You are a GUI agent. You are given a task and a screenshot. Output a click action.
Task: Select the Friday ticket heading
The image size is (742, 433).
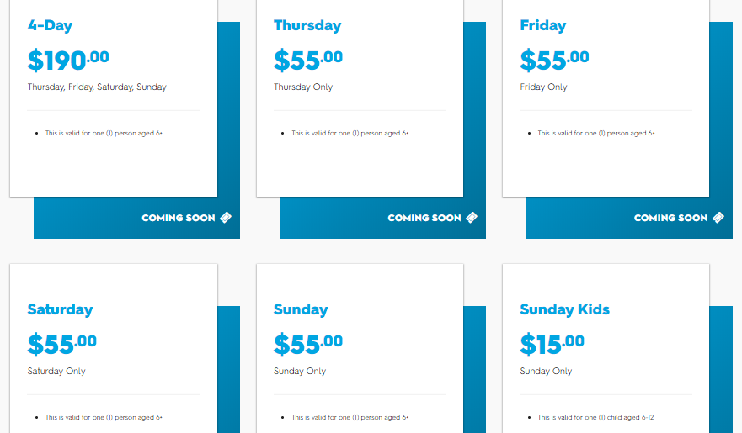pyautogui.click(x=543, y=25)
